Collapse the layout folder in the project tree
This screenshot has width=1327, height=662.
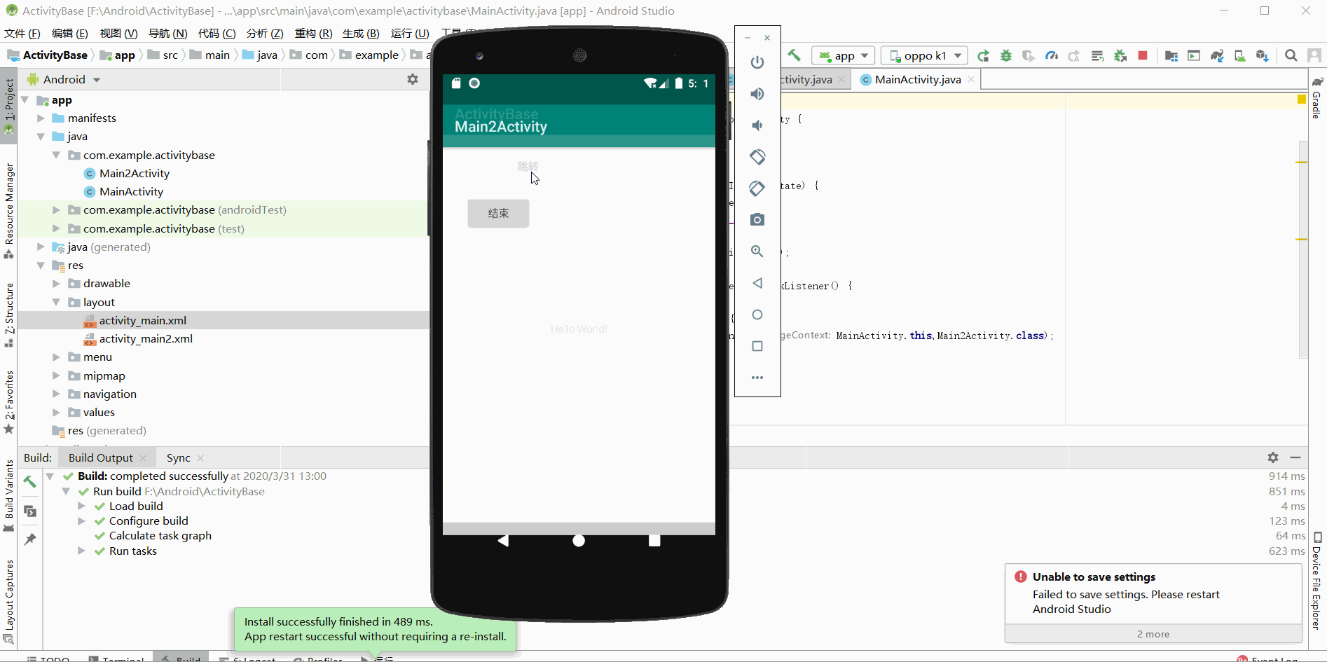(56, 302)
